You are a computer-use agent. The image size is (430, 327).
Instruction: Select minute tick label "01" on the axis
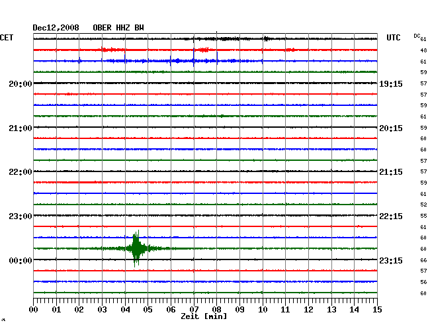pyautogui.click(x=56, y=309)
